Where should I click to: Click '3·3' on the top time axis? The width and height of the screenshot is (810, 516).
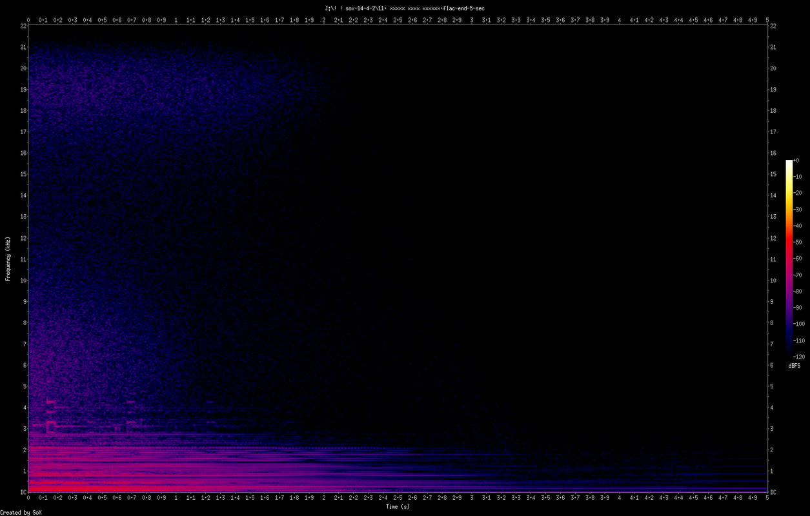[x=516, y=20]
